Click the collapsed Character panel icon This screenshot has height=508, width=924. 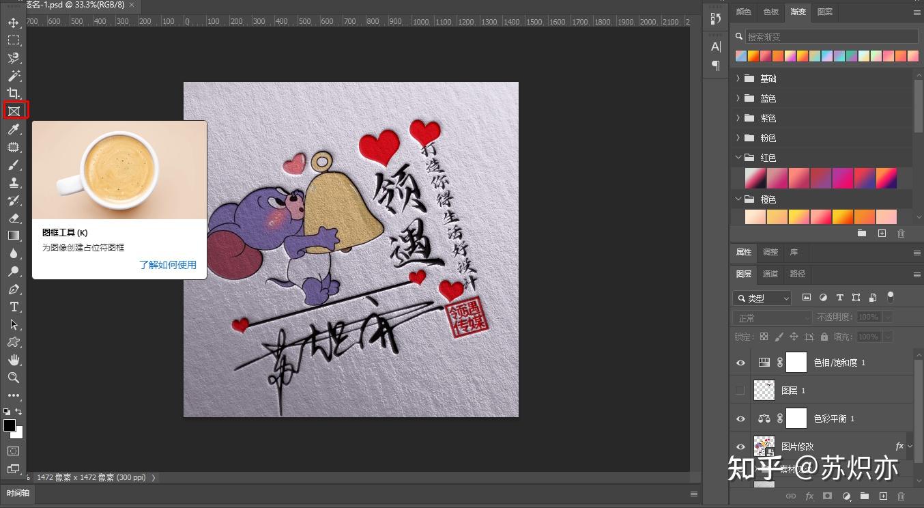pyautogui.click(x=715, y=46)
